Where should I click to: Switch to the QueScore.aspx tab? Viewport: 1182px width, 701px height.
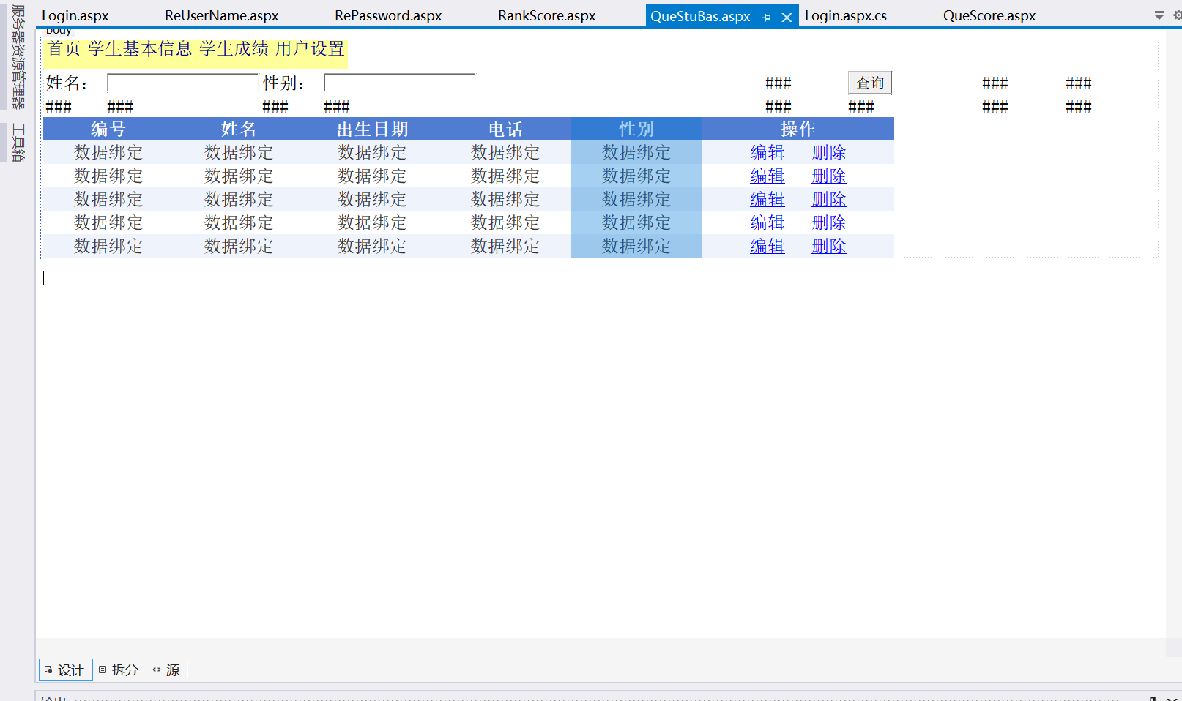pyautogui.click(x=989, y=15)
